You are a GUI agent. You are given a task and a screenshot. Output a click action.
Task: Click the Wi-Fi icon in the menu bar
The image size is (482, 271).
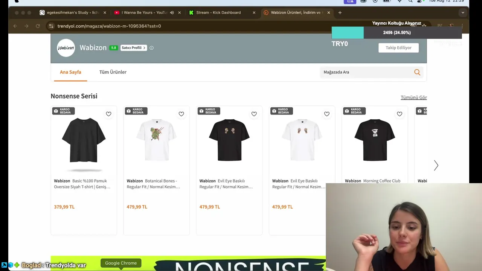[x=399, y=2]
